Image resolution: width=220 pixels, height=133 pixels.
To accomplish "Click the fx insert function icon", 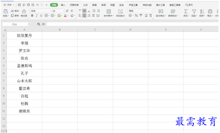I will click(44, 24).
